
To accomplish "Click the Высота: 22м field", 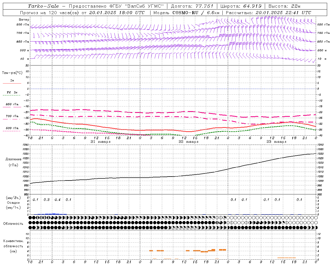I will coord(284,6).
